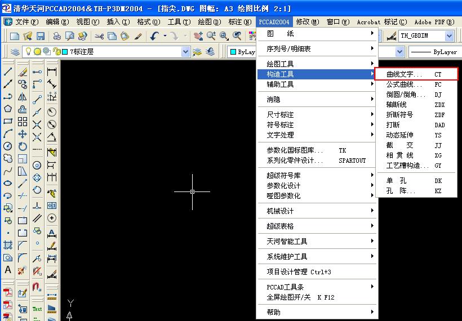The width and height of the screenshot is (462, 321).
Task: Choose 公式曲线... FC menu entry
Action: (x=416, y=84)
